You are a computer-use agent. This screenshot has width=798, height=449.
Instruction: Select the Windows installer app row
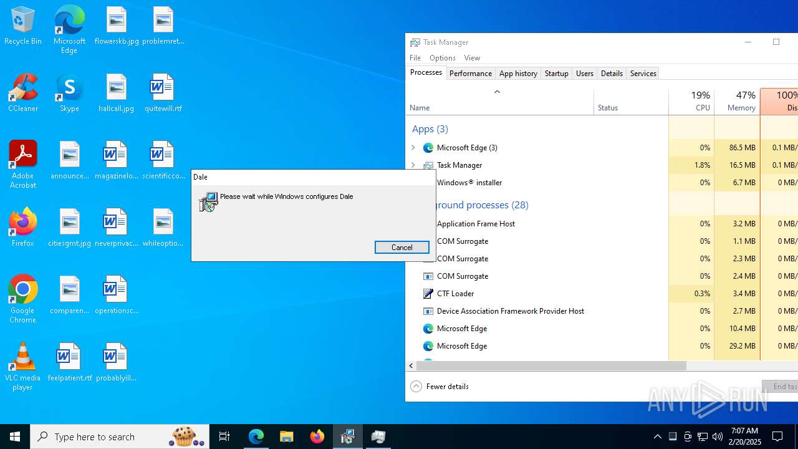click(x=602, y=183)
